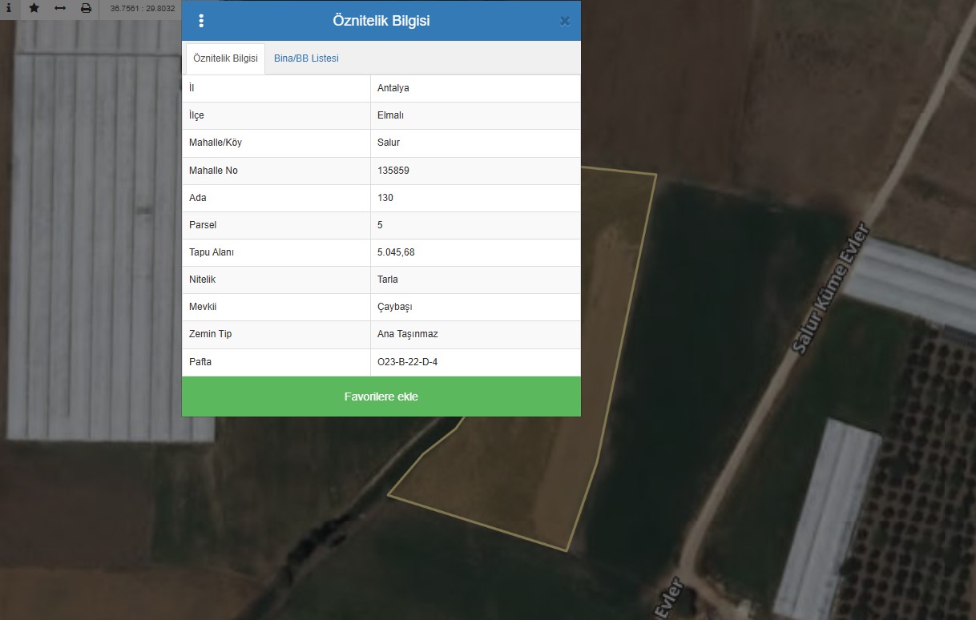Switch to Bina/BB Listesi tab
976x620 pixels.
pos(306,58)
